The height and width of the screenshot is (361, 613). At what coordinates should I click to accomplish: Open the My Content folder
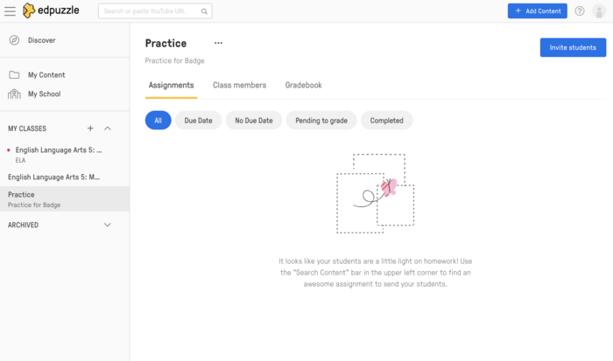coord(46,75)
